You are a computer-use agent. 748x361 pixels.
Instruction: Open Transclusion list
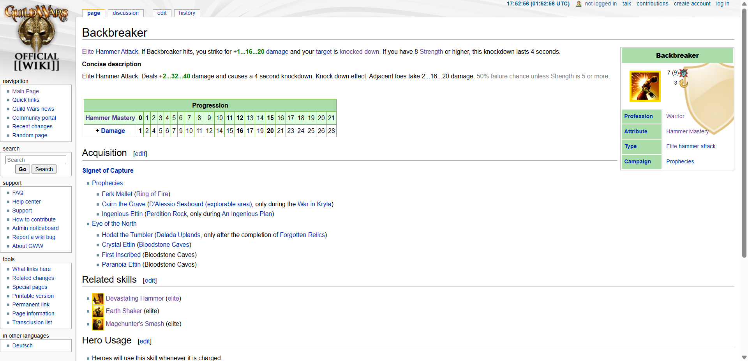[x=32, y=322]
